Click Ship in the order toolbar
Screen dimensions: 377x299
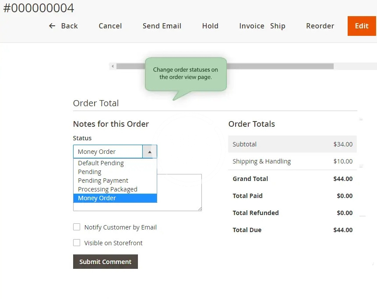tap(278, 26)
